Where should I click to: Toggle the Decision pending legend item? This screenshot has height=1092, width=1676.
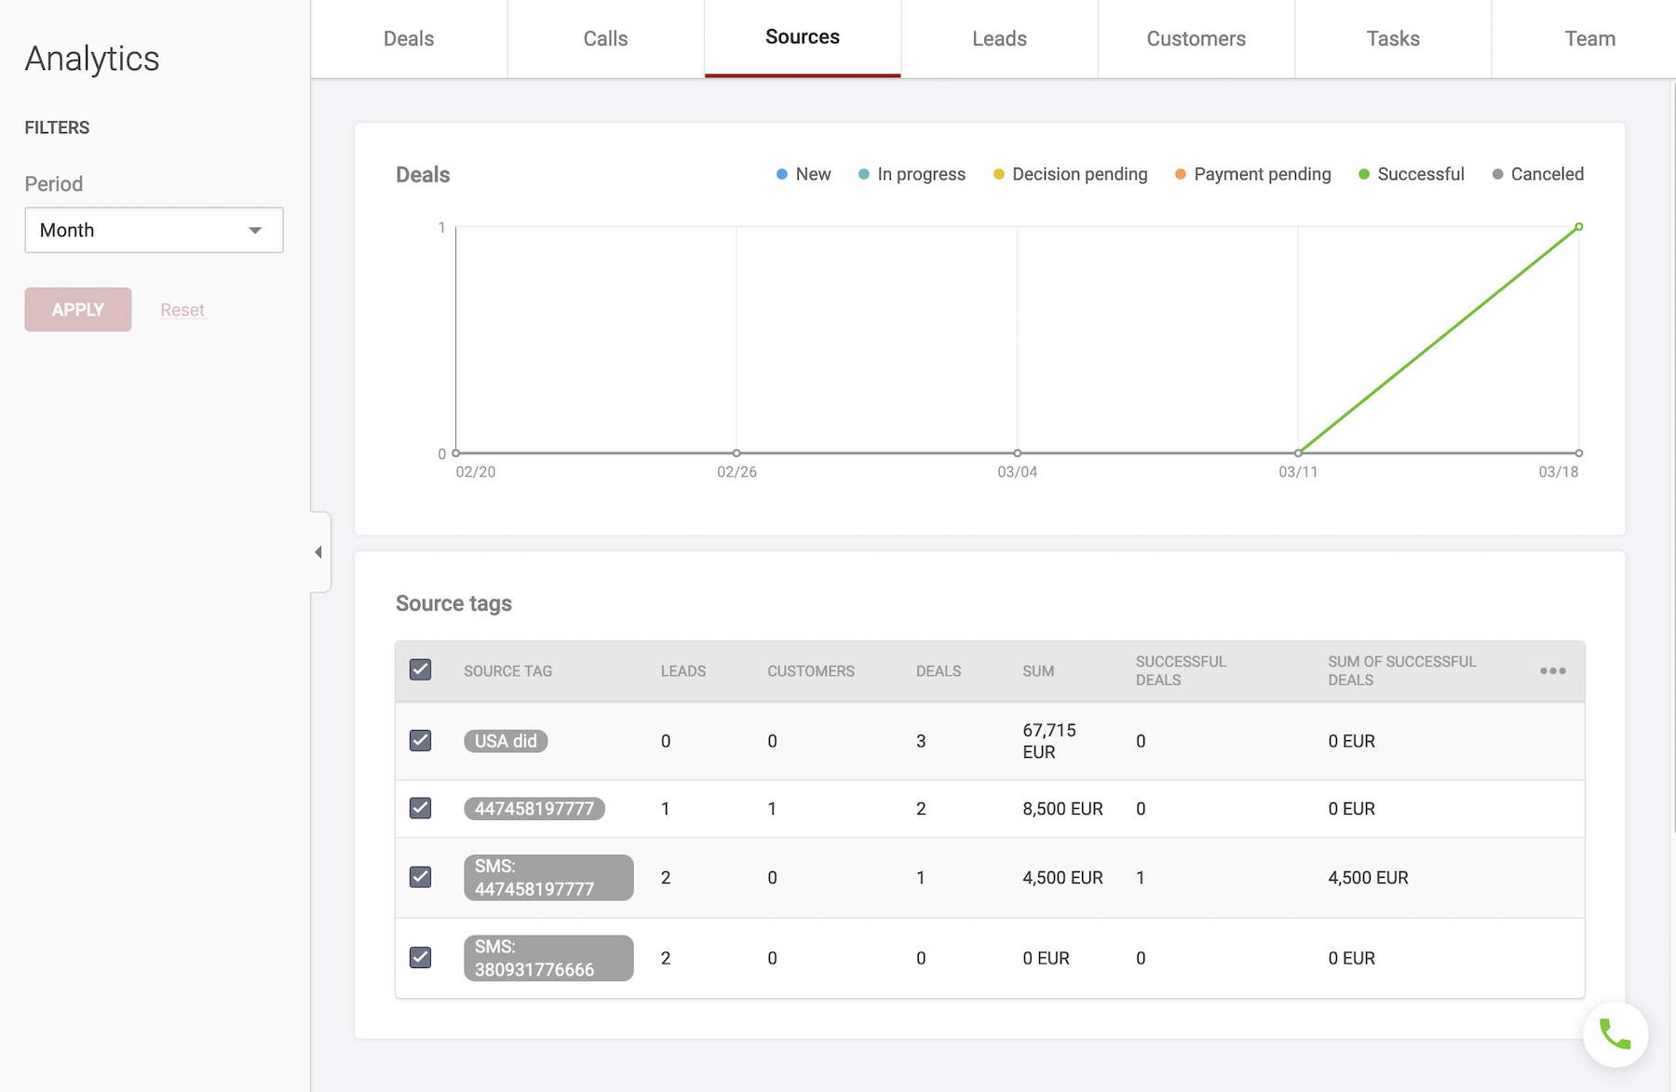1070,174
